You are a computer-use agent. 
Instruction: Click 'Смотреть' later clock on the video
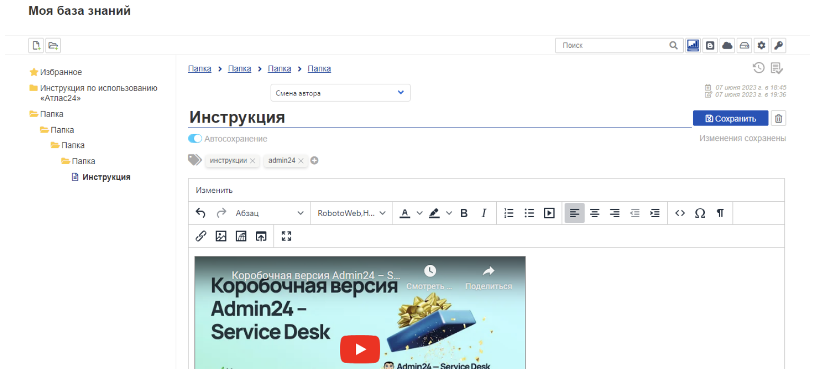click(430, 278)
